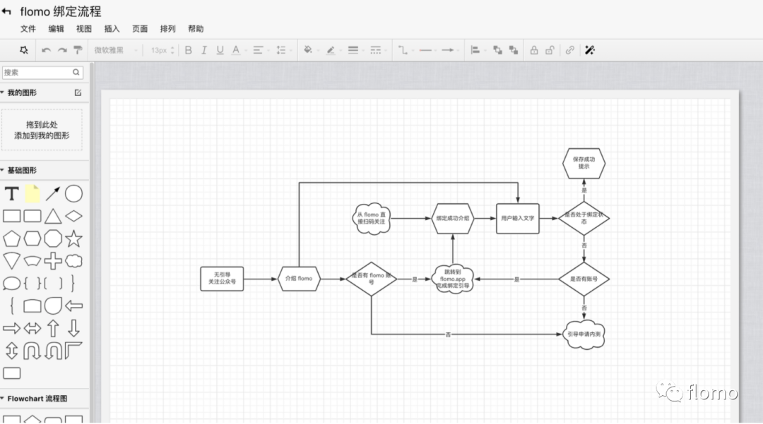
Task: Undo the last action
Action: point(46,50)
